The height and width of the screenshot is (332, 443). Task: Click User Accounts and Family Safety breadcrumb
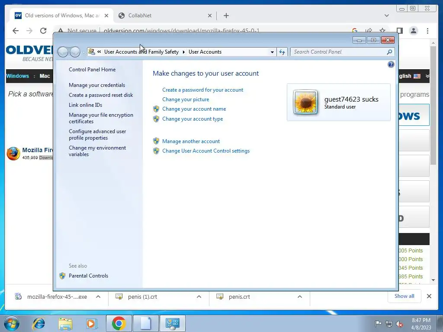tap(141, 52)
